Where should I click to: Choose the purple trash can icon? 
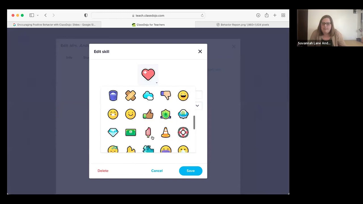tap(113, 95)
